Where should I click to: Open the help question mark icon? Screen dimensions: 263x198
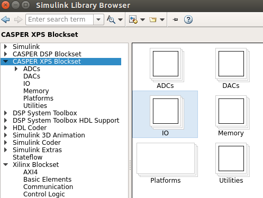(x=188, y=19)
